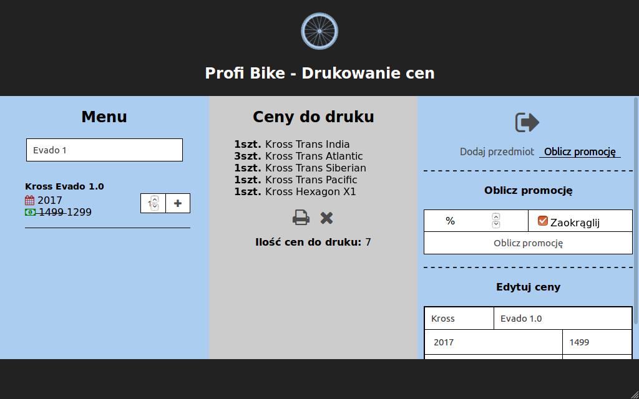This screenshot has height=399, width=639.
Task: Select Kross Trans Atlantic entry
Action: tap(298, 156)
